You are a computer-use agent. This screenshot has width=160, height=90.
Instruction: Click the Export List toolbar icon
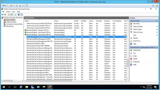click(15, 14)
